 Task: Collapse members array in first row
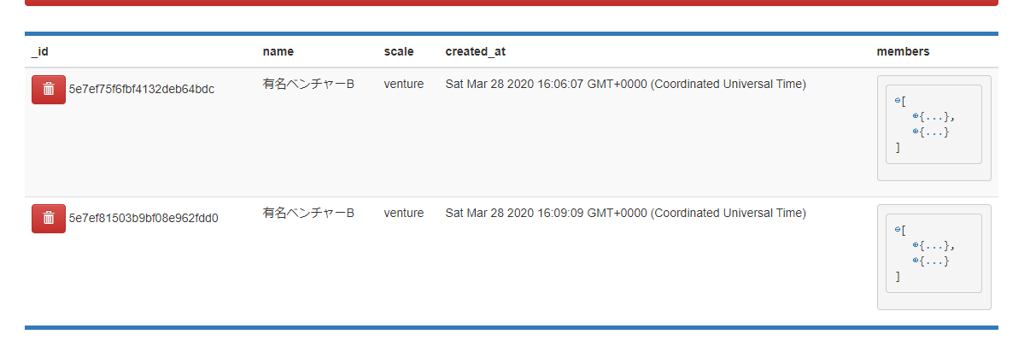coord(898,101)
